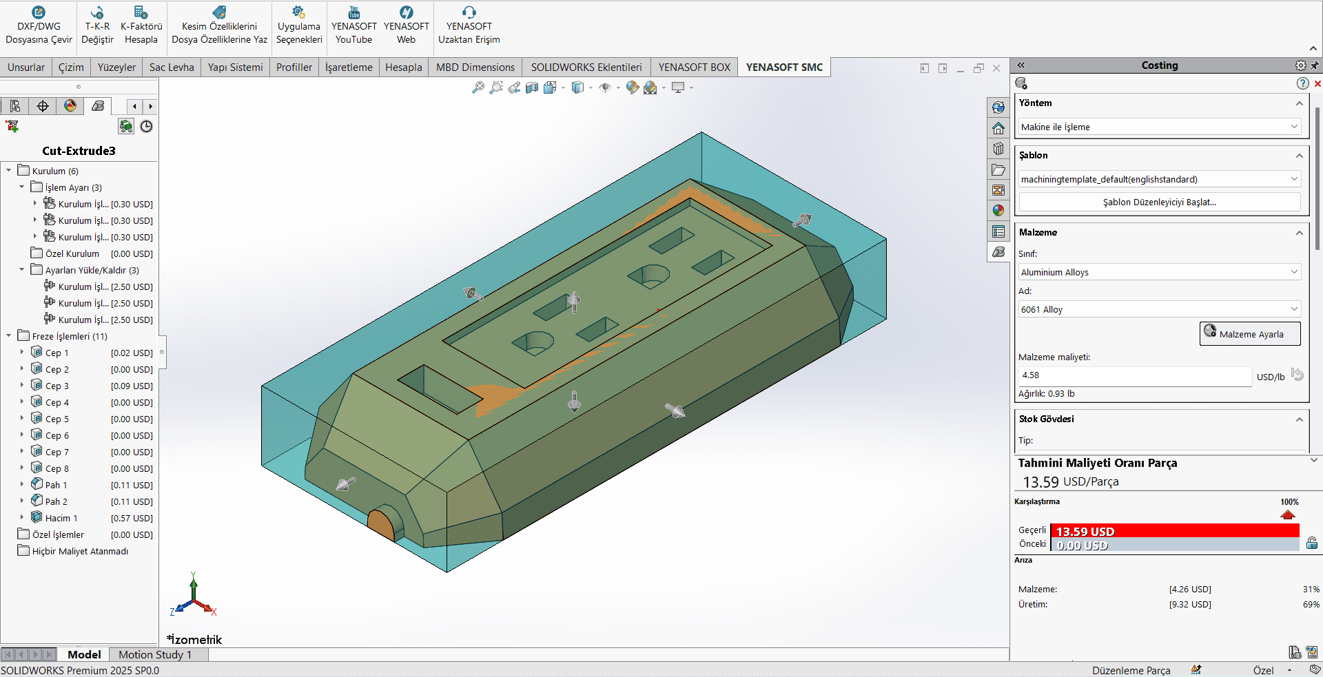The width and height of the screenshot is (1323, 677).
Task: Click Şablon Düzenleyiciyi Başlat button
Action: coord(1160,202)
